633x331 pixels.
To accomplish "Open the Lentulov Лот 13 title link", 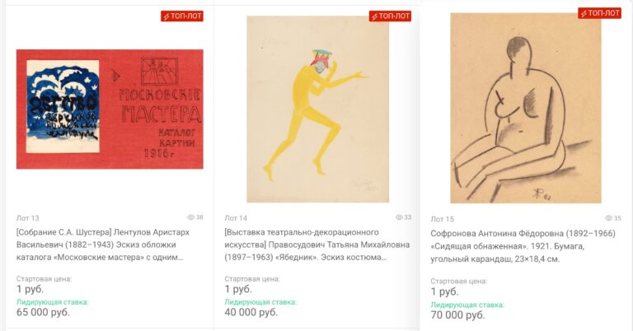I will [x=103, y=245].
